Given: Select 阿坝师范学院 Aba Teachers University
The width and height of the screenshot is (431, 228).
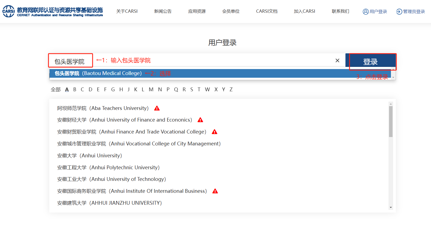Looking at the screenshot, I should [x=103, y=108].
